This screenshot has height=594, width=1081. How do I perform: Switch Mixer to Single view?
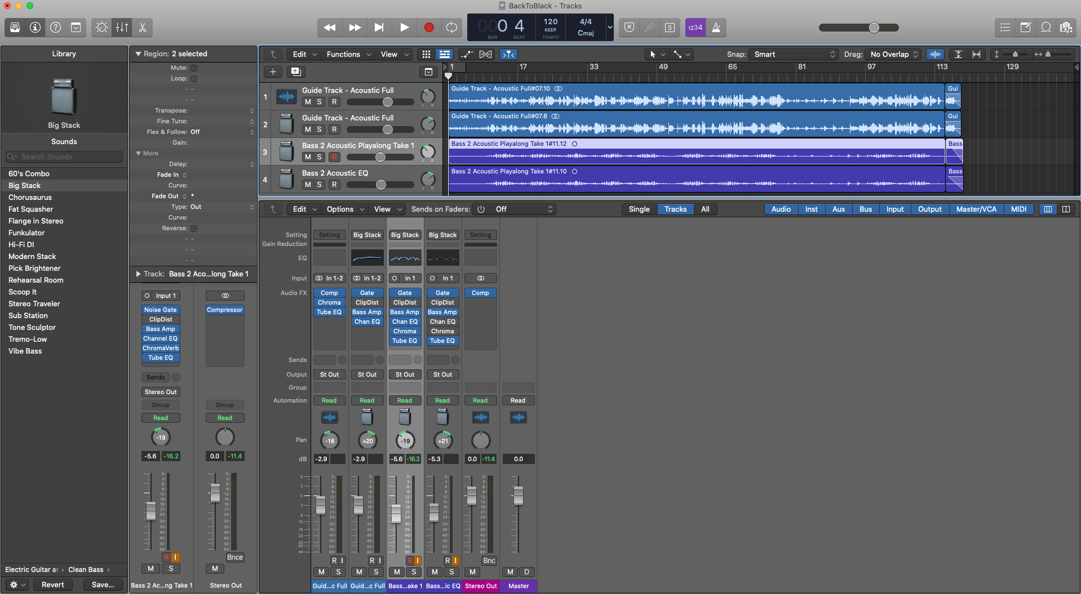point(639,209)
